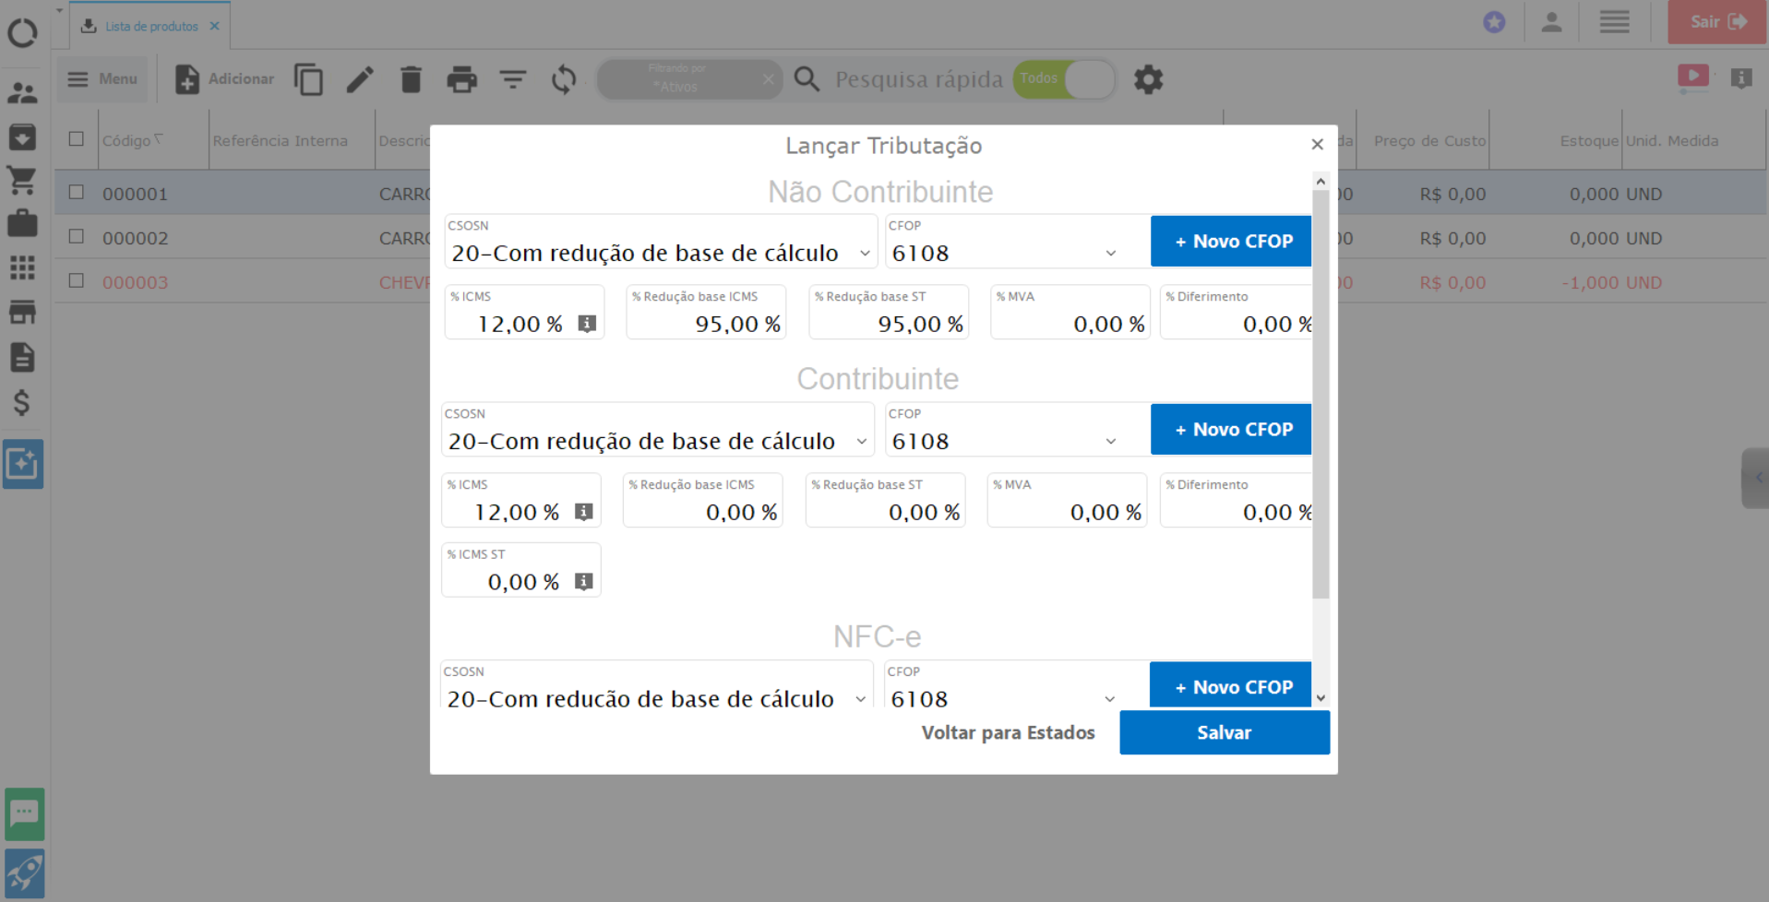Screen dimensions: 1769x902
Task: Click the info icon beside Não Contribuinte % ICMS
Action: [587, 324]
